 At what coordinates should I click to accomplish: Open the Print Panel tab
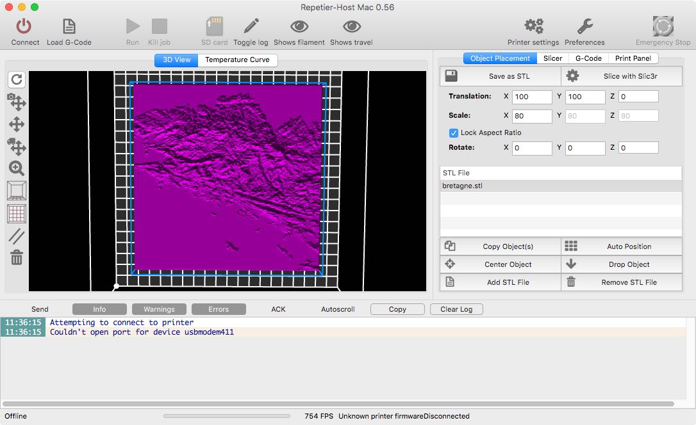click(633, 58)
